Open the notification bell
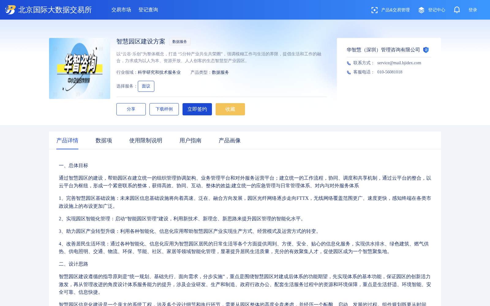Image resolution: width=490 pixels, height=306 pixels. pos(457,10)
